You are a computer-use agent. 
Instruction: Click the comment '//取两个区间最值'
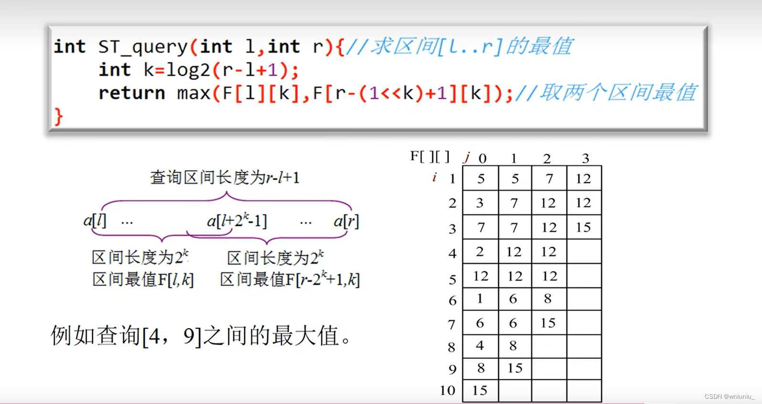tap(606, 93)
